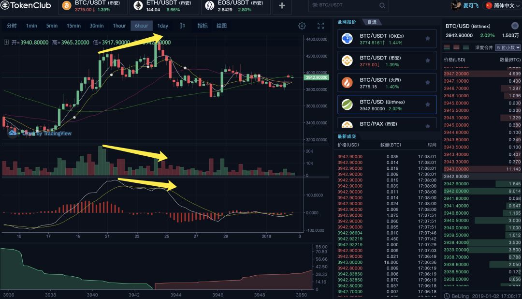The width and height of the screenshot is (522, 299).
Task: Open the 5 位小数 depth merge dropdown
Action: click(507, 48)
